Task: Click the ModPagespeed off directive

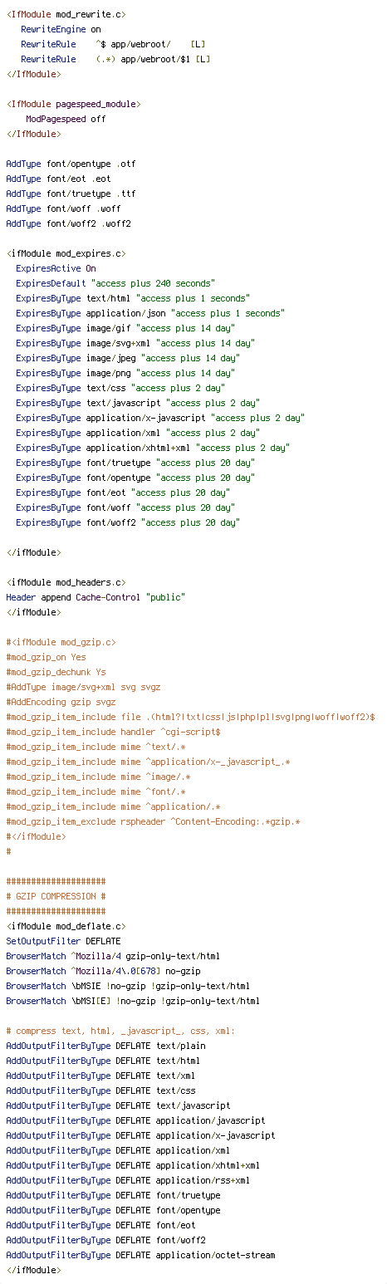Action: [66, 119]
